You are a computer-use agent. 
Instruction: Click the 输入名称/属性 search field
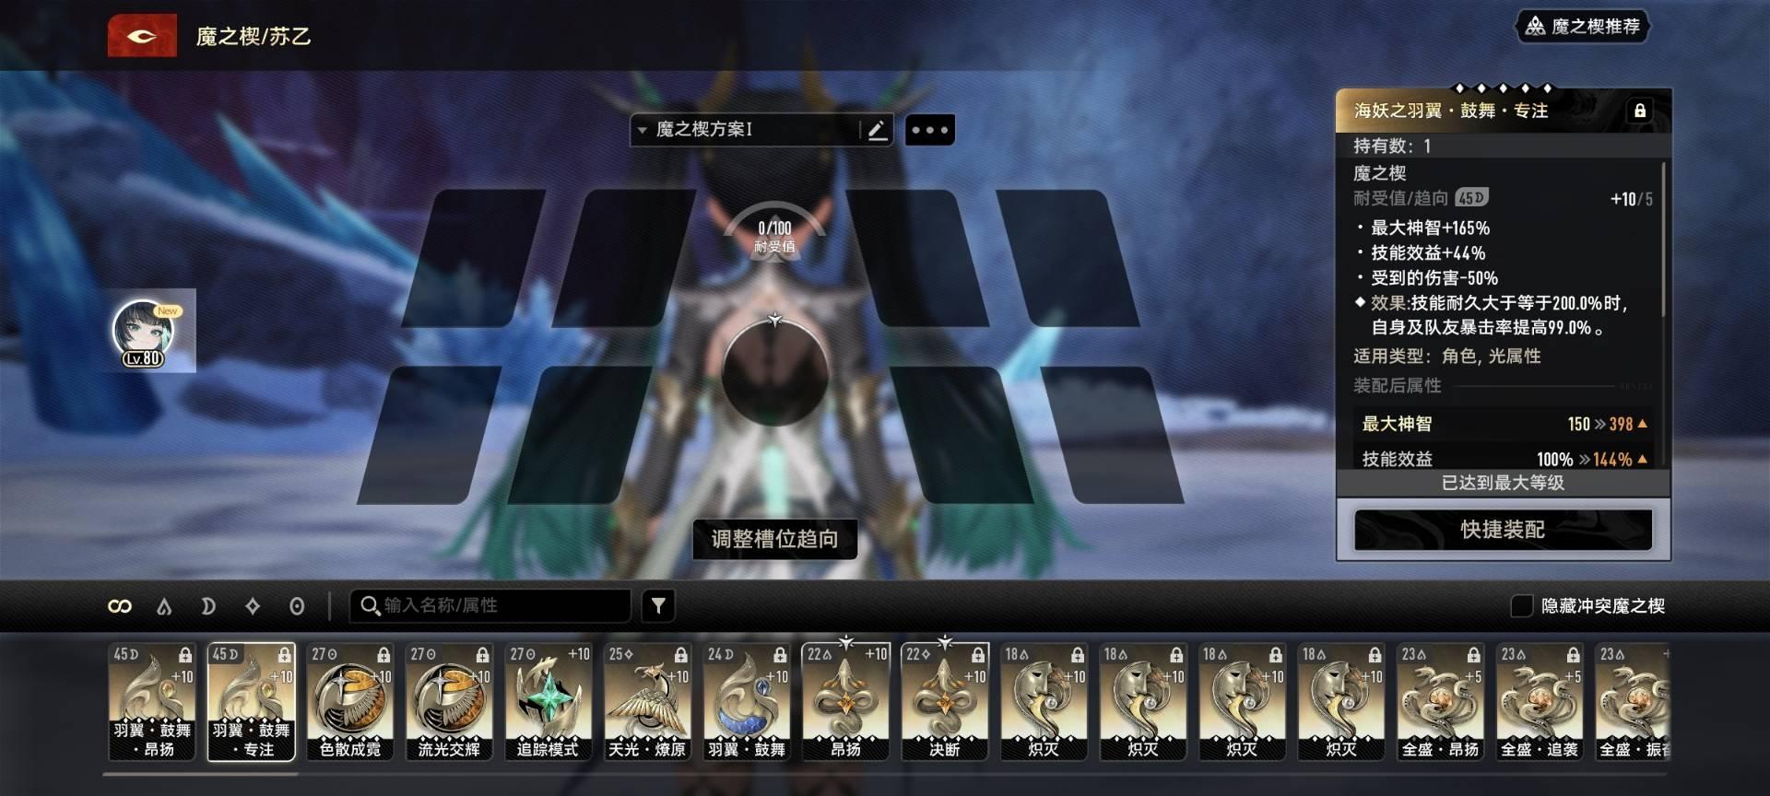click(498, 605)
